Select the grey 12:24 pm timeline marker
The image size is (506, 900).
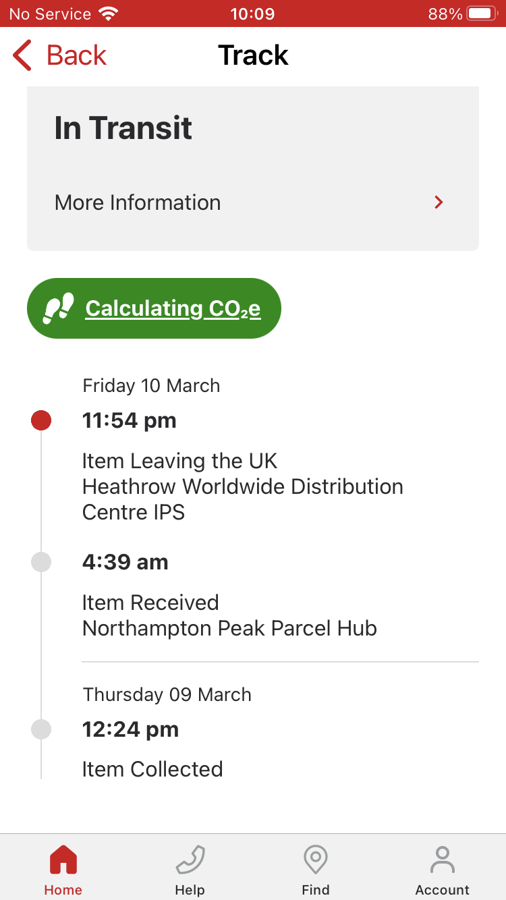pyautogui.click(x=41, y=729)
